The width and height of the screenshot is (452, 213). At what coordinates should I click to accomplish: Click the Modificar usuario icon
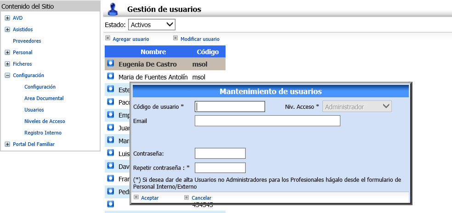tap(175, 39)
